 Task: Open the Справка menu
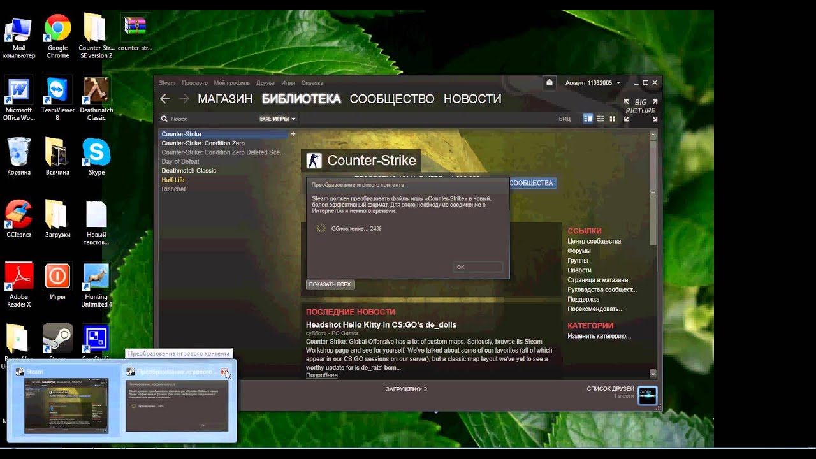tap(312, 83)
